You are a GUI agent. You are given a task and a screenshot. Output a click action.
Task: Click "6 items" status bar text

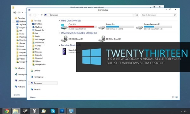33,97
